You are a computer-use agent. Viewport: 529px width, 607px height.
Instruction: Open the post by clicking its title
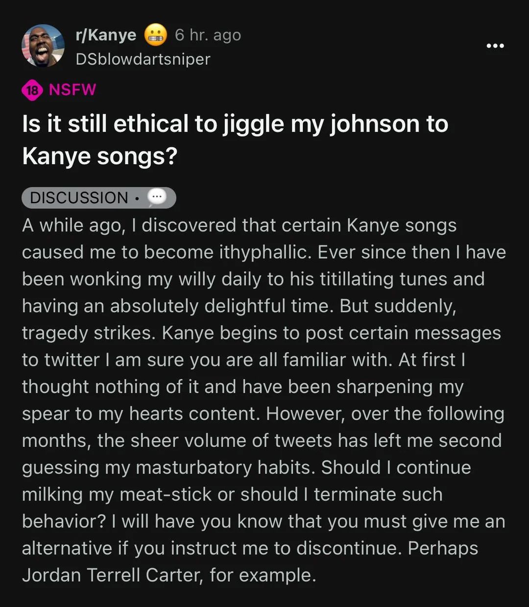(x=235, y=124)
